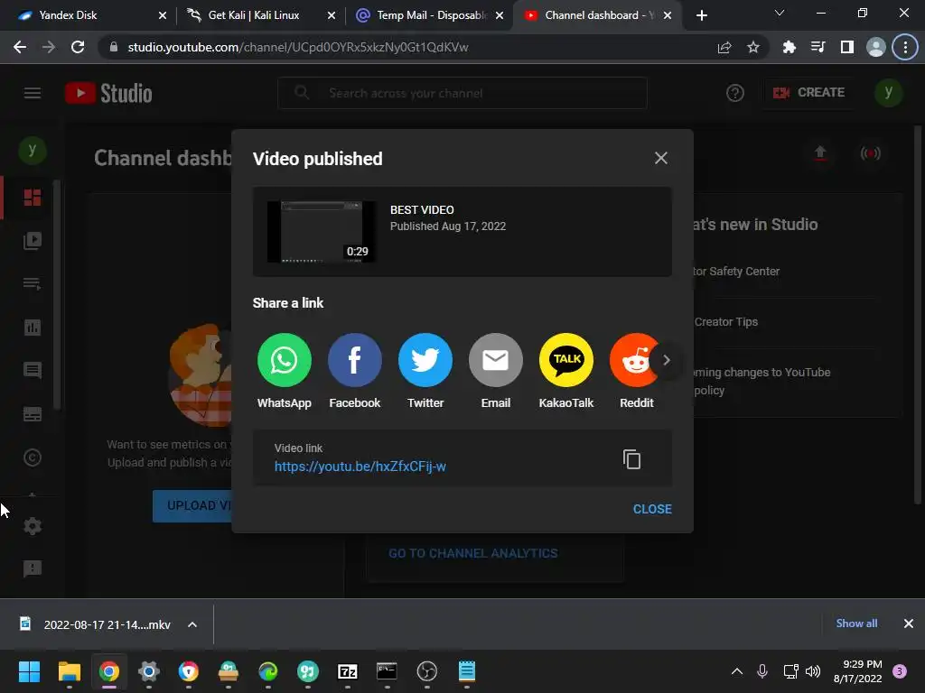Screen dimensions: 925x693
Task: Click the UPLOAD VIDEOS button
Action: [x=193, y=505]
